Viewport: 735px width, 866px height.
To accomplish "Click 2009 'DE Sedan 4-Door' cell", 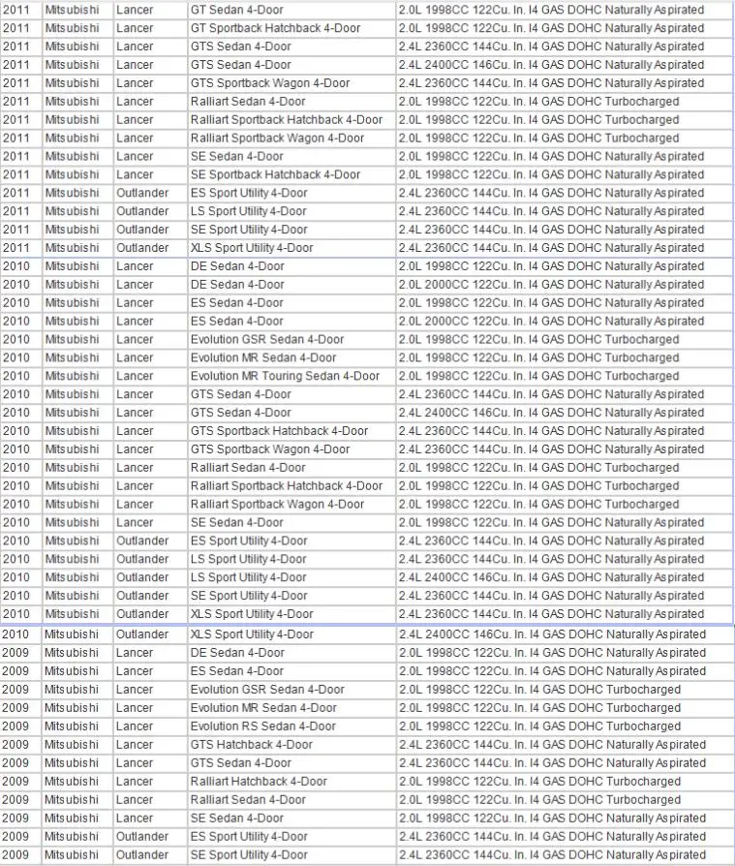I will [291, 652].
